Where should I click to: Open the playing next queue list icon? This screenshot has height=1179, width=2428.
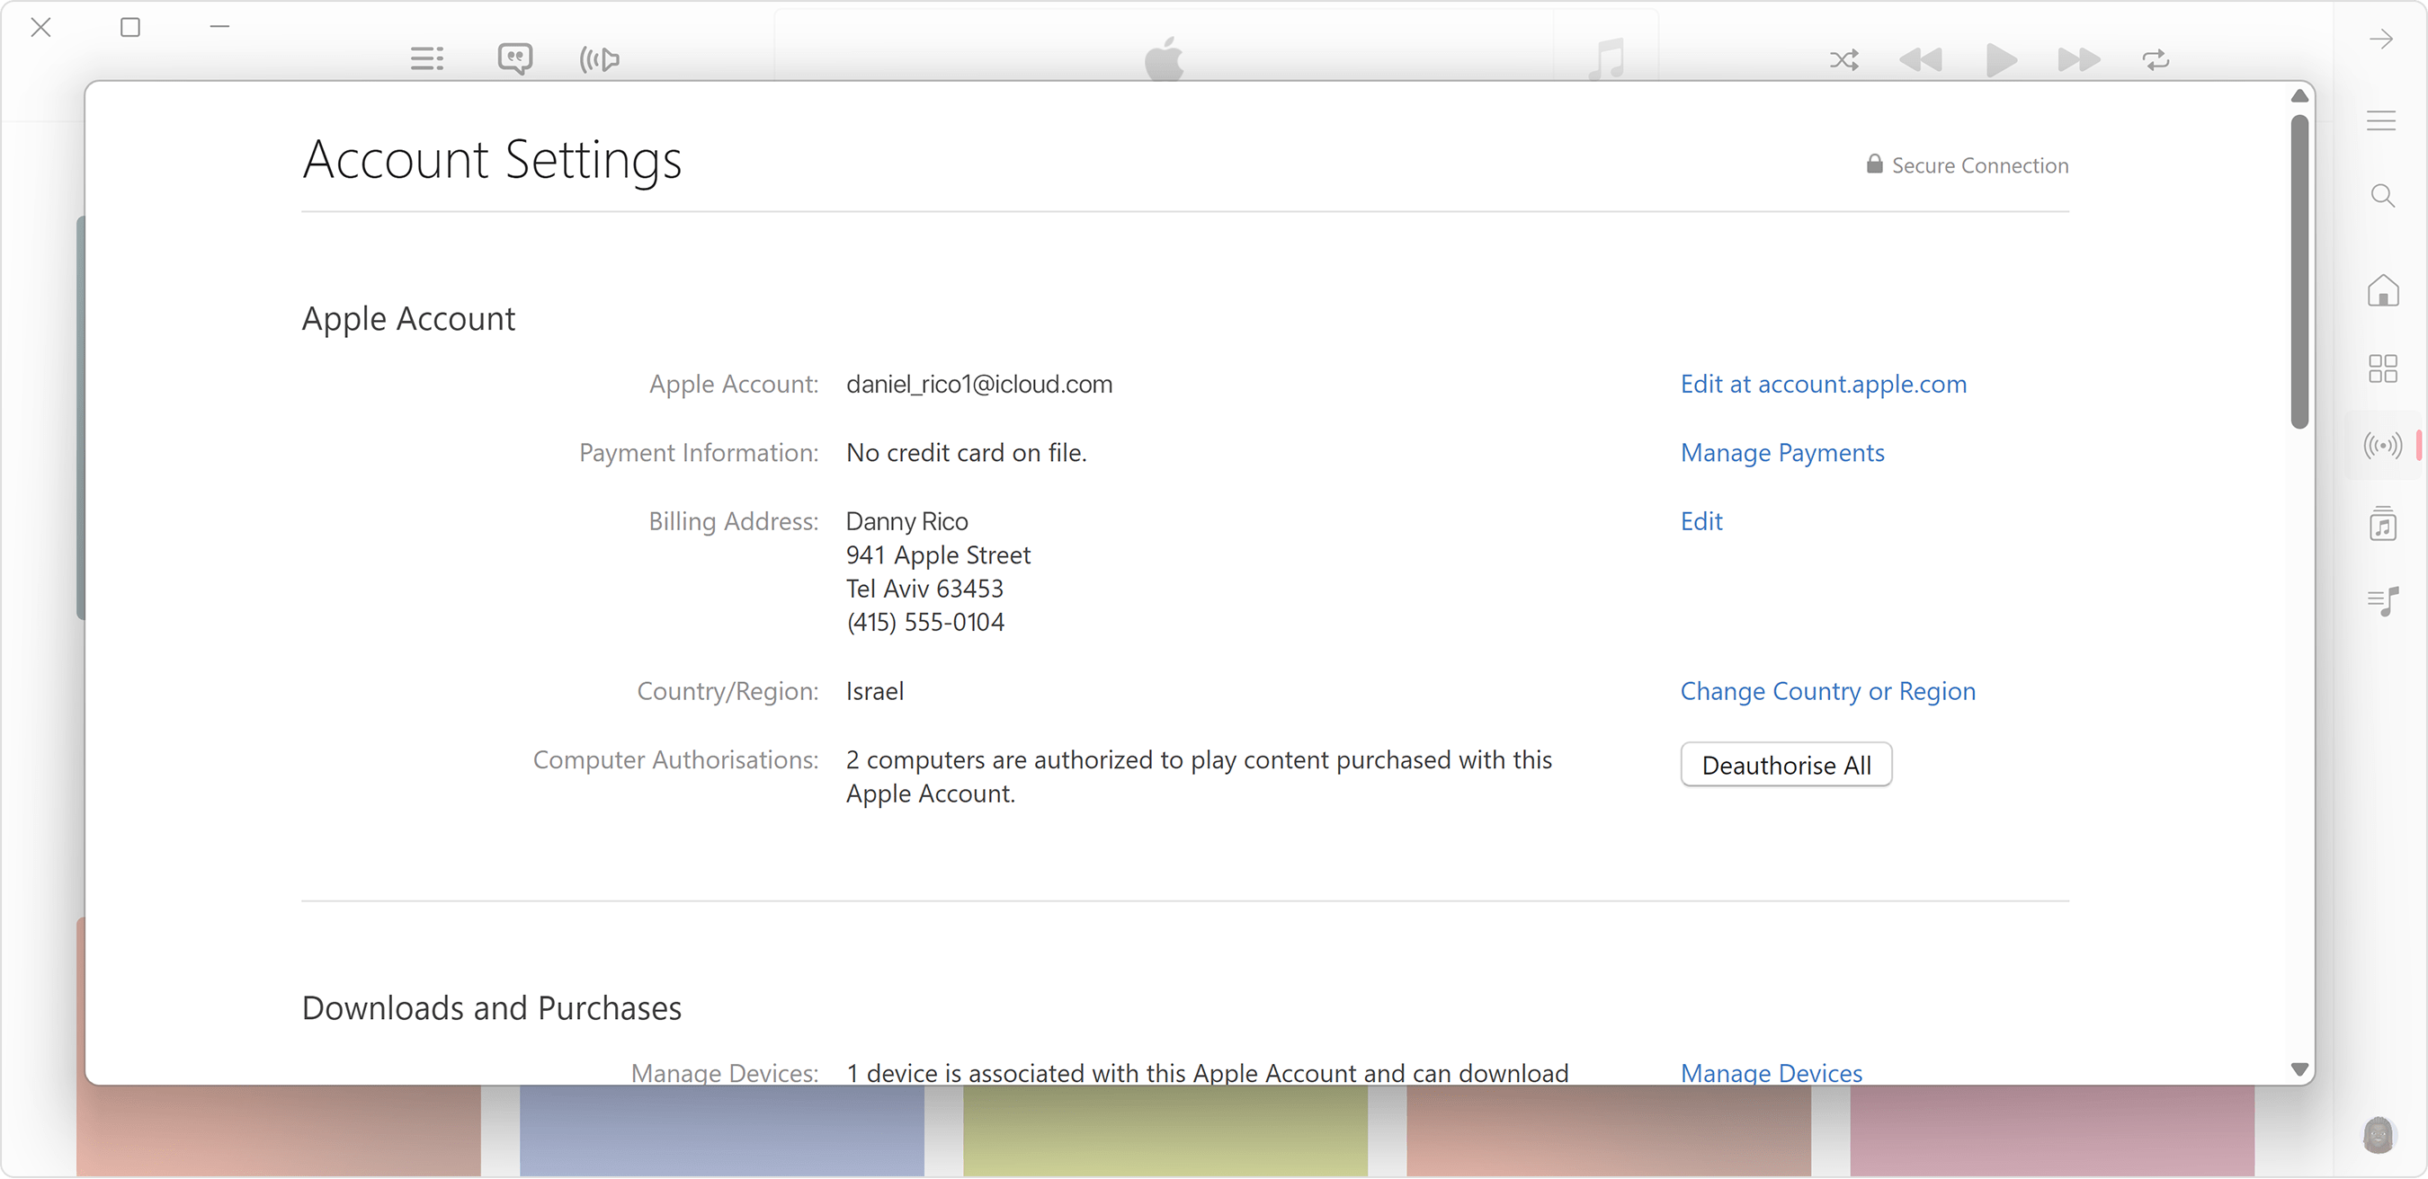coord(427,59)
